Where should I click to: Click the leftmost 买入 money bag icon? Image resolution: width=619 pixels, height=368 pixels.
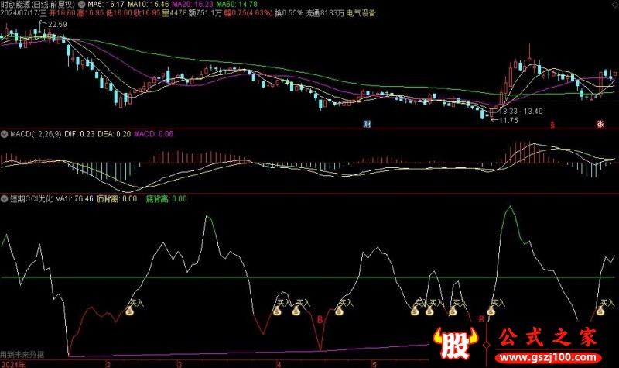point(130,313)
